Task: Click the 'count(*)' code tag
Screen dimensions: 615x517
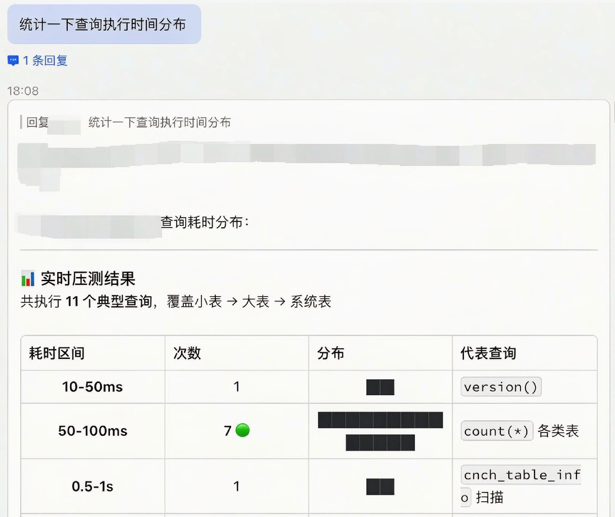Action: pos(497,431)
